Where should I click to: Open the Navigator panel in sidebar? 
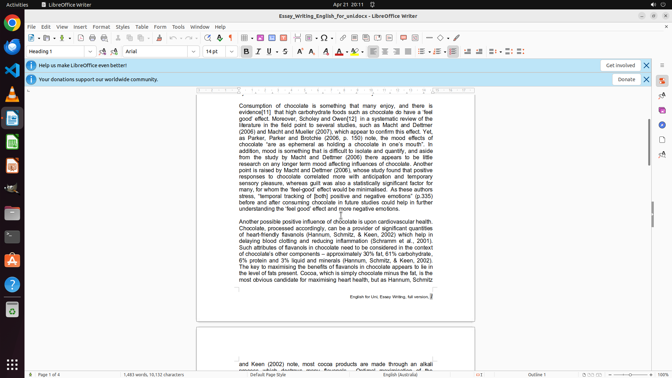(662, 125)
